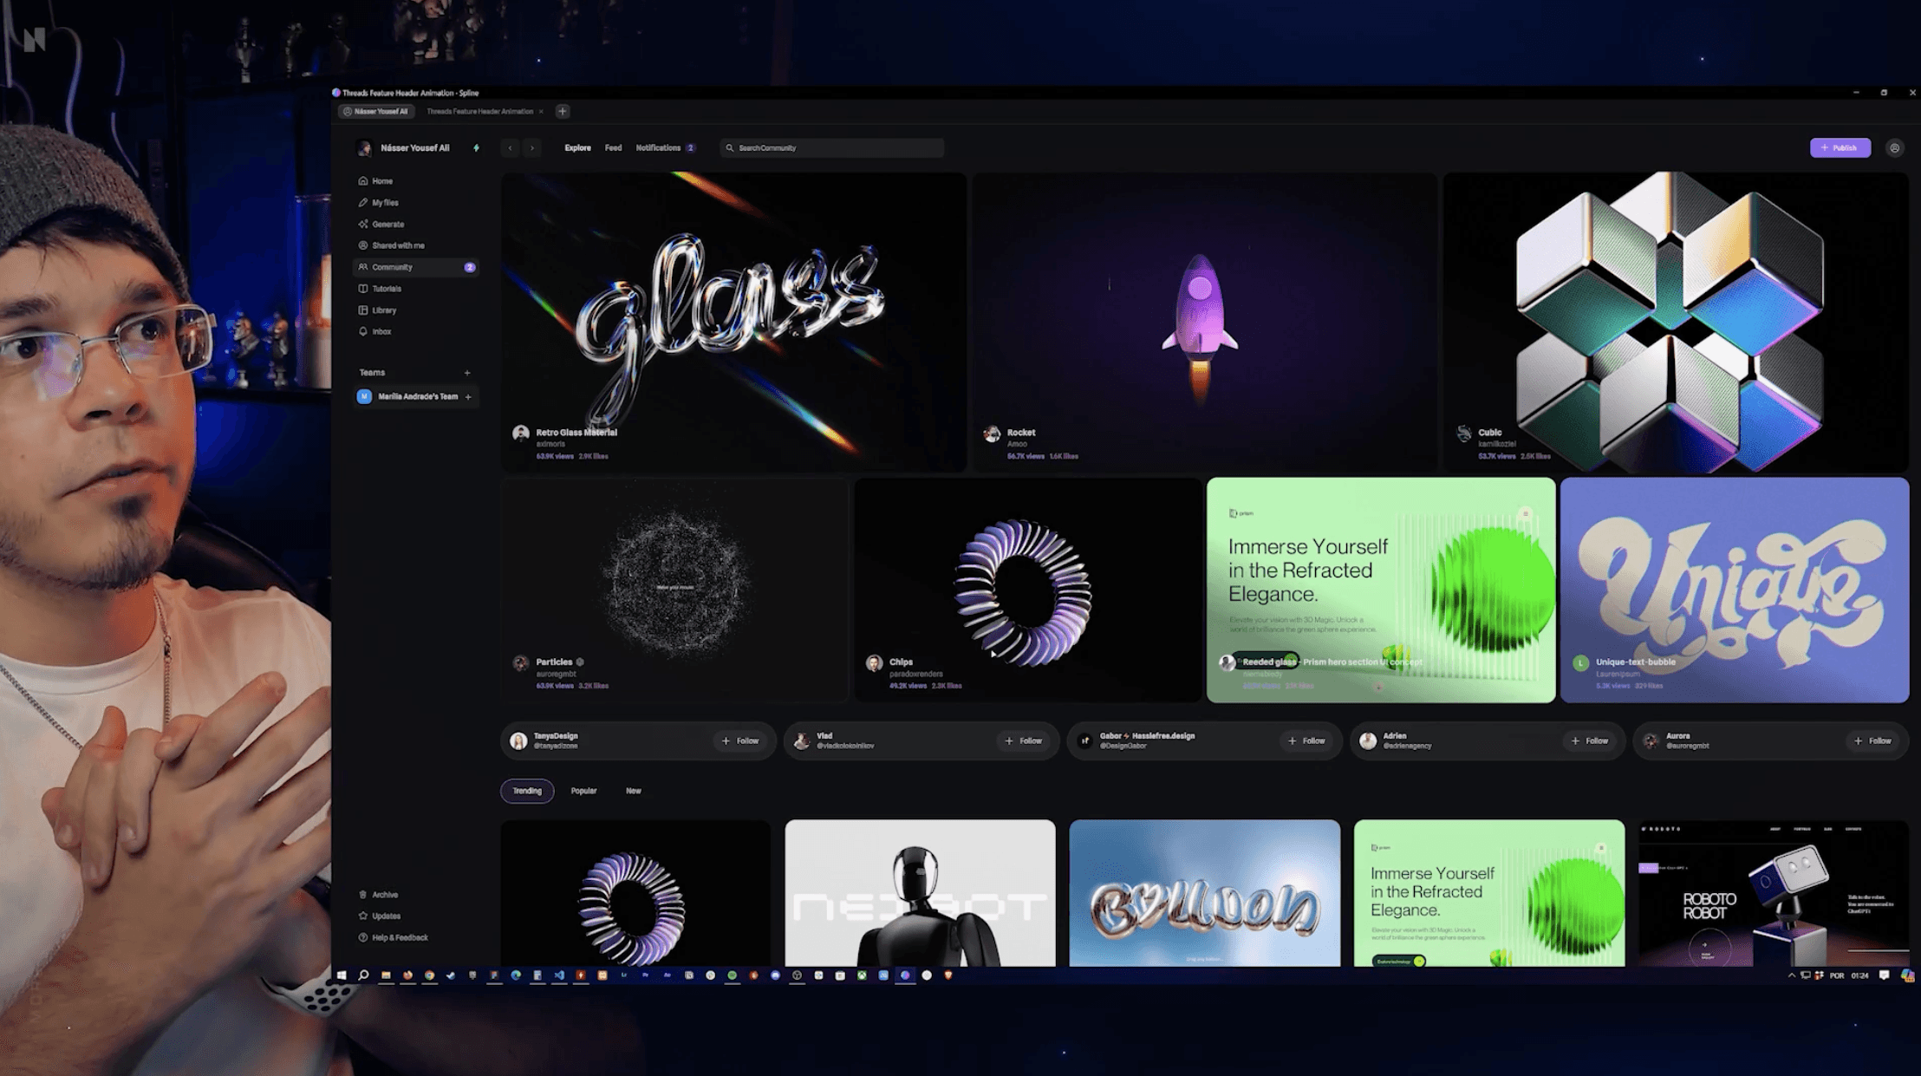Open the Notifications tab
This screenshot has height=1076, width=1921.
tap(658, 148)
